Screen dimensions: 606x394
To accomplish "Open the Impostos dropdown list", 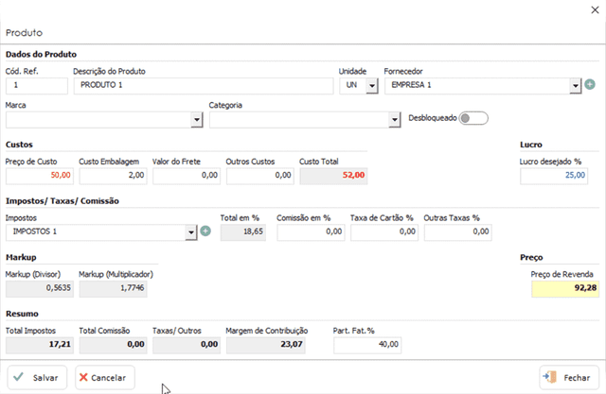I will click(x=191, y=232).
